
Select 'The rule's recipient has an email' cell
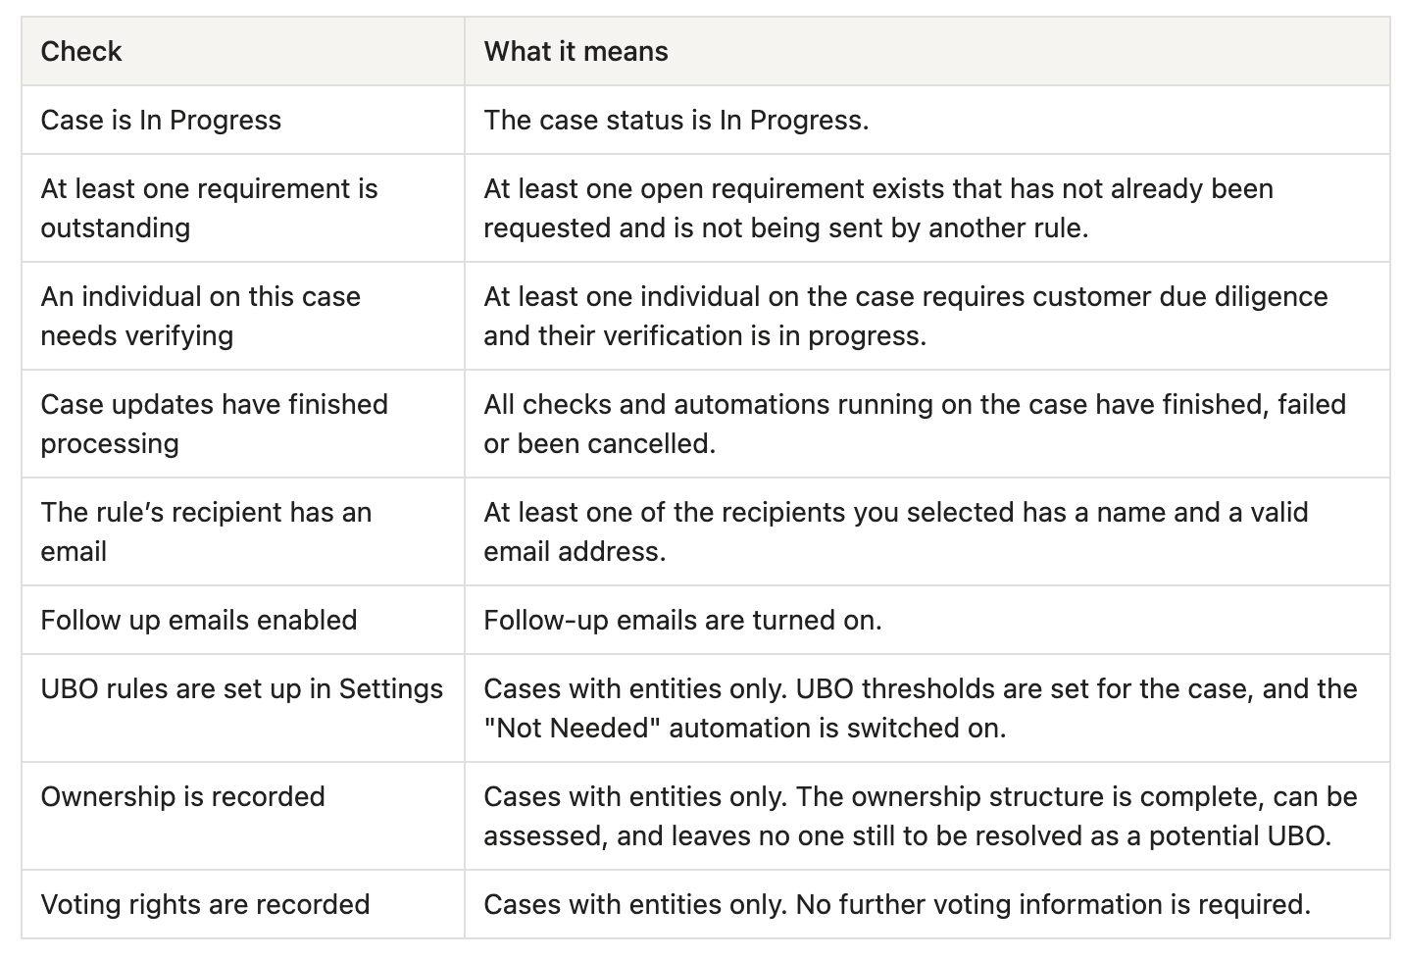(x=243, y=531)
